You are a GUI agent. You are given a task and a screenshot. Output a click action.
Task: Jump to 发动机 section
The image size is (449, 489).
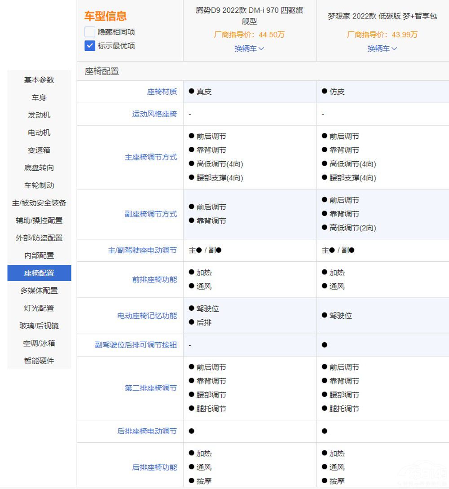39,115
